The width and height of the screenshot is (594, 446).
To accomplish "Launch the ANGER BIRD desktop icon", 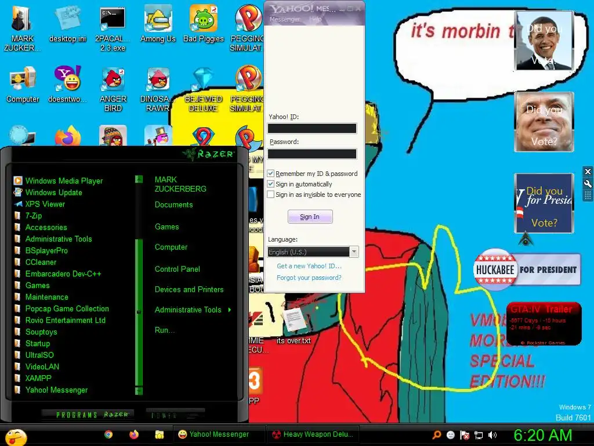I will pos(113,89).
